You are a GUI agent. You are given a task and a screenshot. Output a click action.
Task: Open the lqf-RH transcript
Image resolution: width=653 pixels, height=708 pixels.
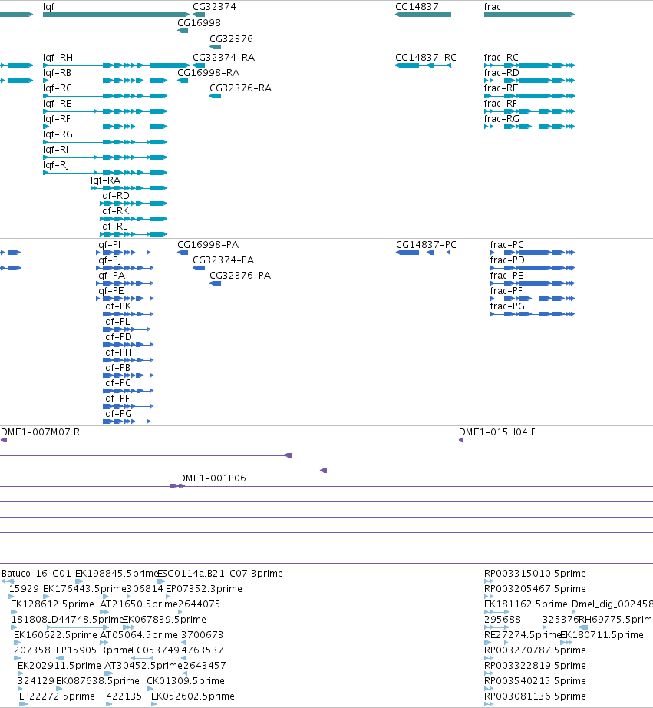116,65
